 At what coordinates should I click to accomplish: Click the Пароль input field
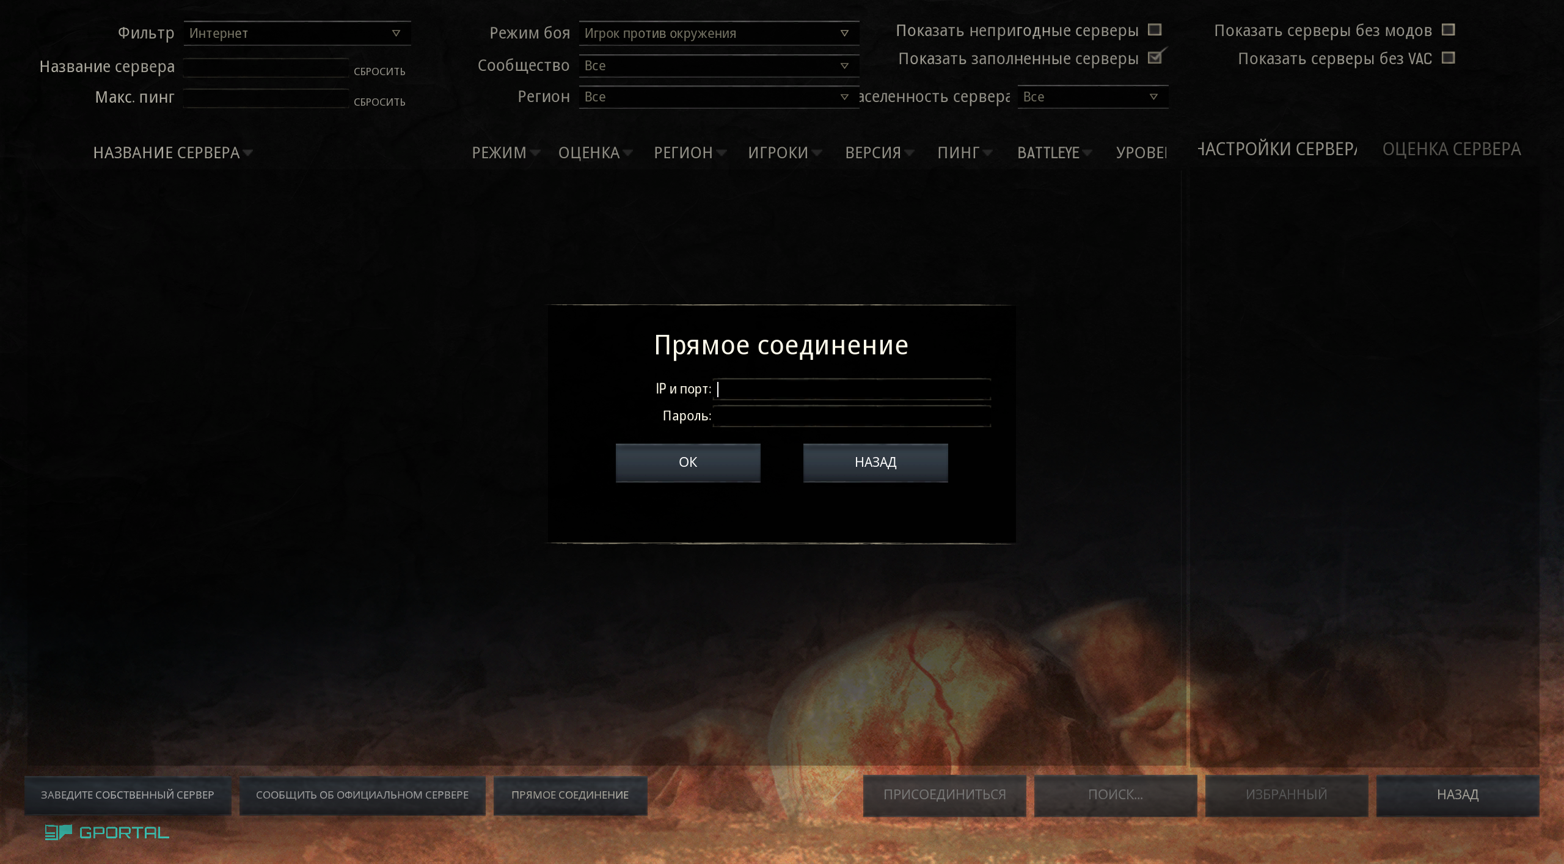tap(852, 416)
